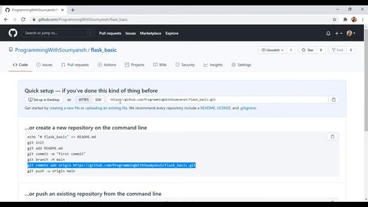Click the page vertical scrollbar

pos(366,80)
